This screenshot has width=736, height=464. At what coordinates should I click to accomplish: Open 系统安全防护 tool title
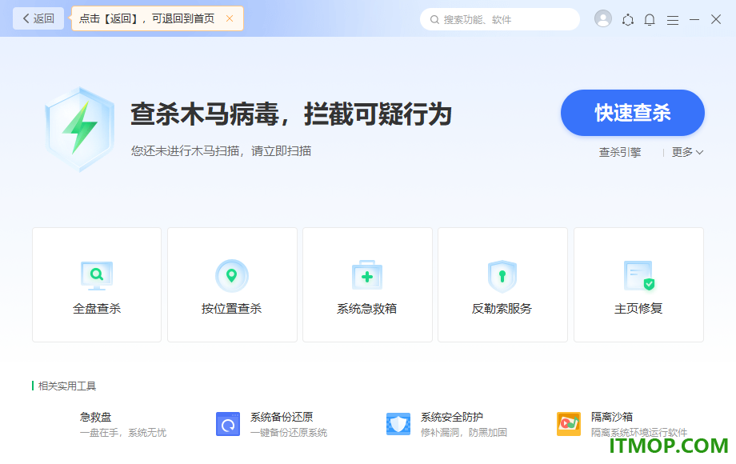[452, 417]
